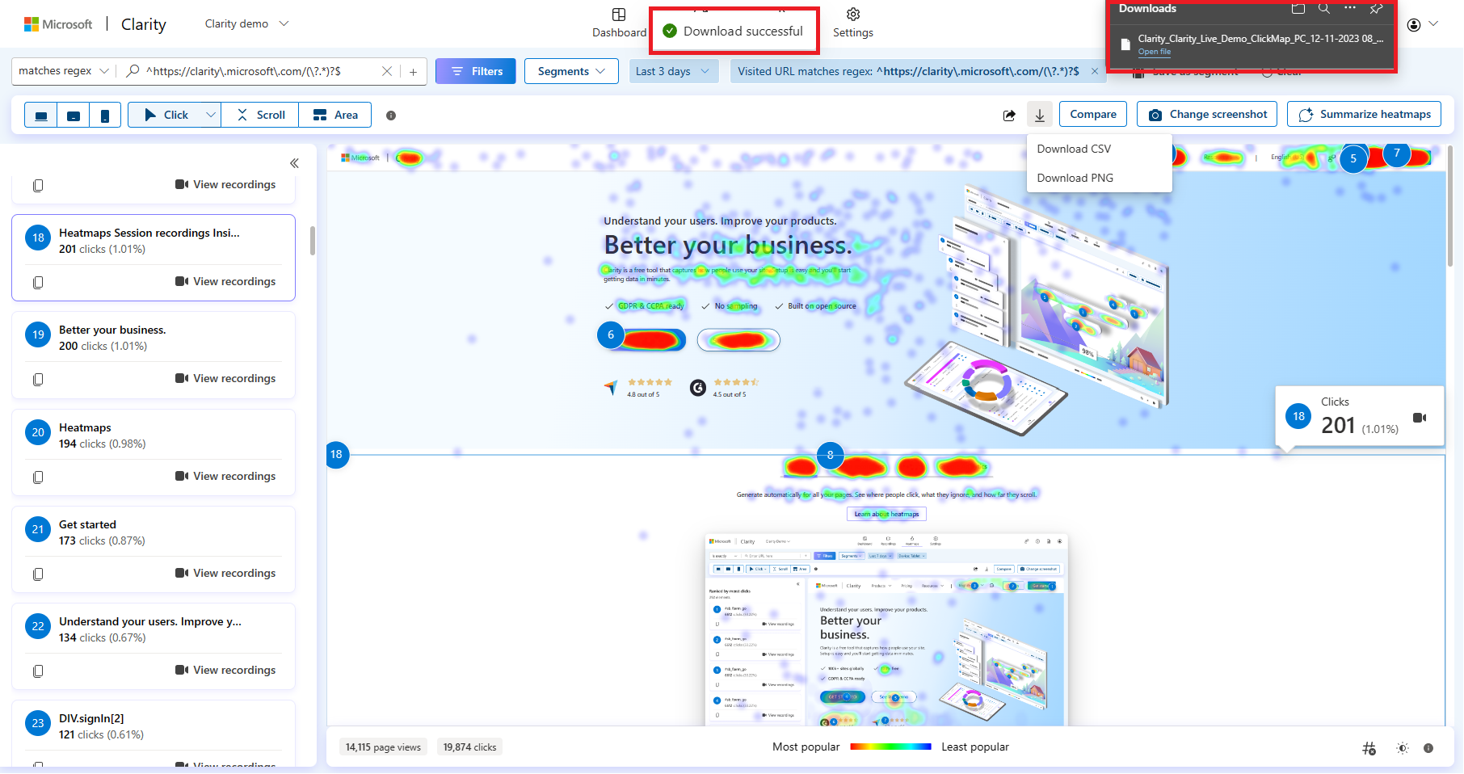View recordings for Understand your users element

click(x=225, y=670)
